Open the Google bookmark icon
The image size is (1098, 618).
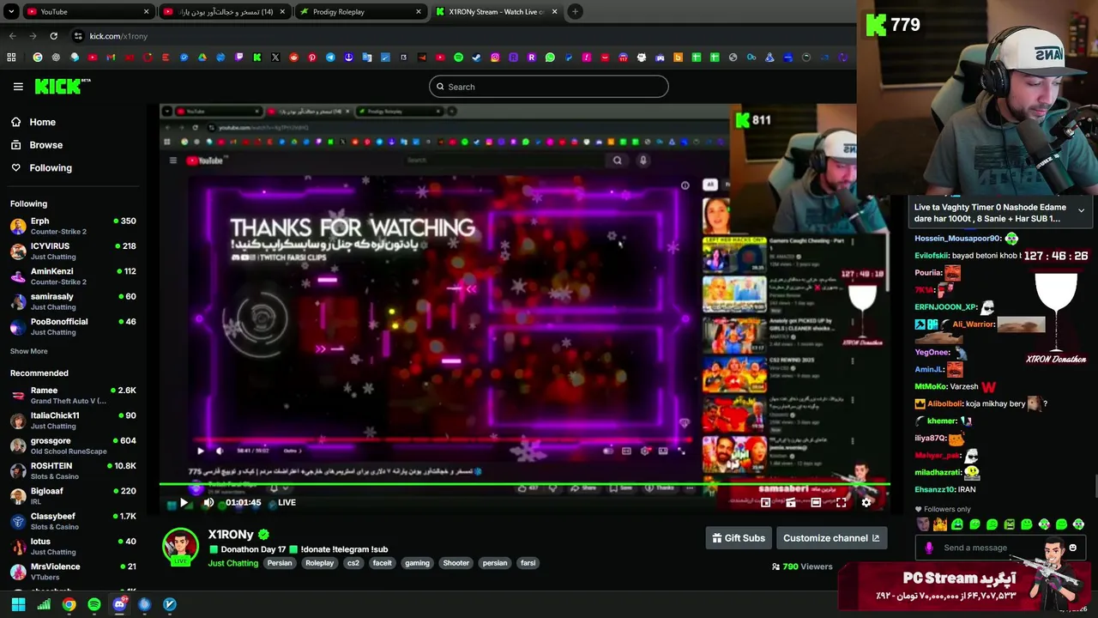pyautogui.click(x=38, y=58)
